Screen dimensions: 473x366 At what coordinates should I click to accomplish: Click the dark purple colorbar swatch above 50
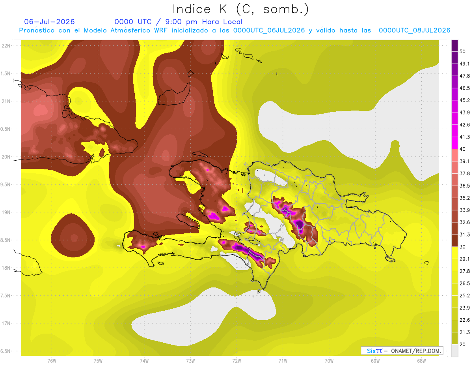coord(454,45)
